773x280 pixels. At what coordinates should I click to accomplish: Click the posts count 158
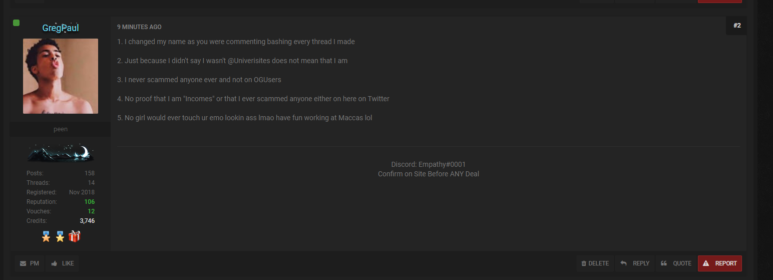pos(90,173)
